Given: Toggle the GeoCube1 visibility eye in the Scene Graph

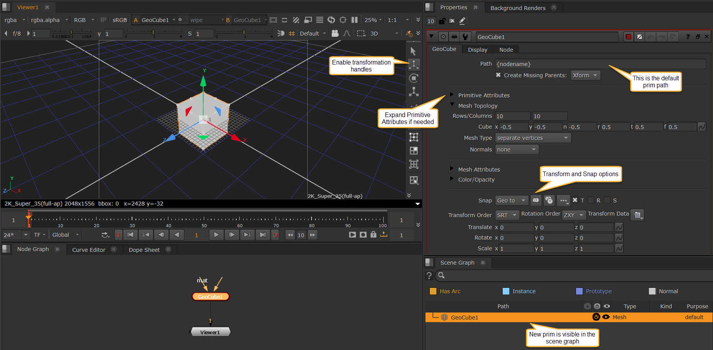Looking at the screenshot, I should [605, 317].
